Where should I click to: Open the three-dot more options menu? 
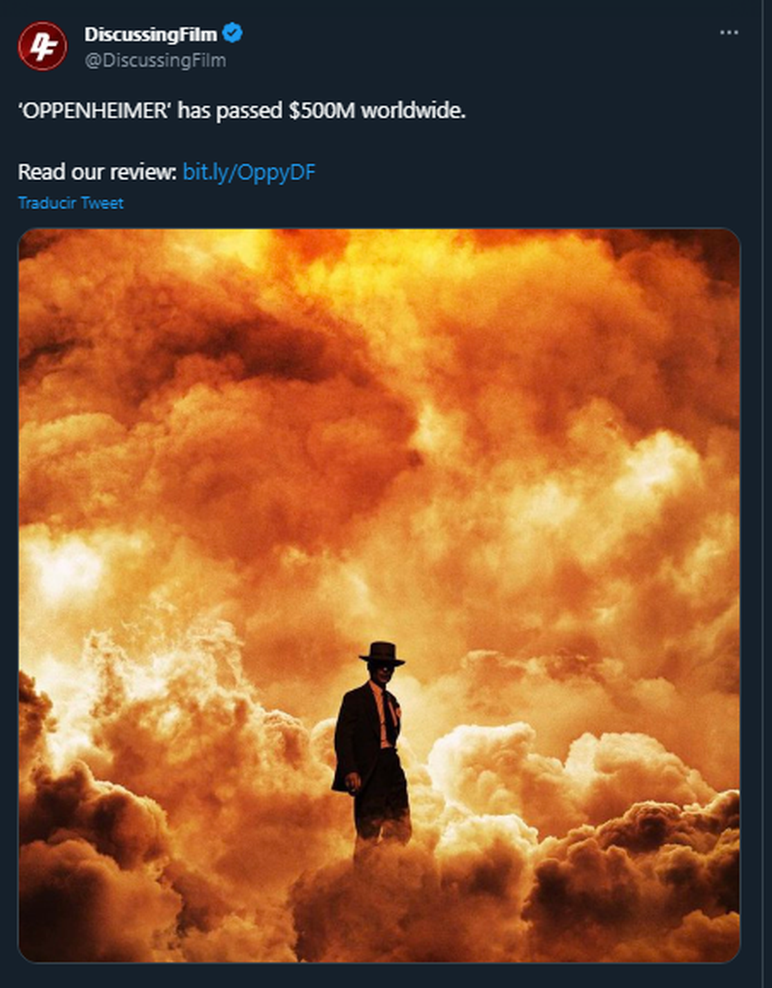point(728,33)
